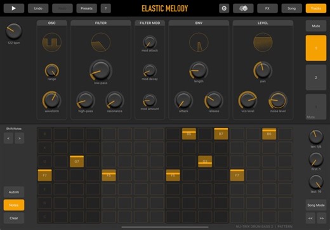Select track 2

(x=316, y=77)
